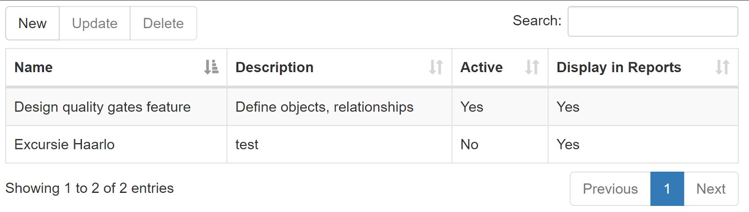Click the 'test' description cell

click(x=339, y=145)
